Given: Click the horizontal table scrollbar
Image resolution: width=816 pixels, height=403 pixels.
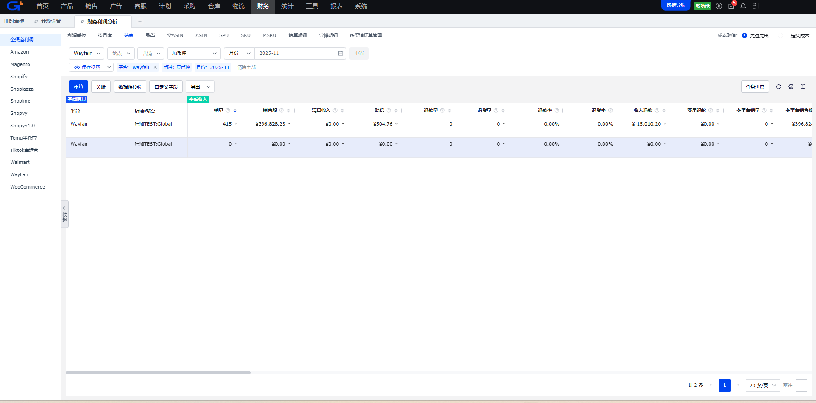Looking at the screenshot, I should (x=158, y=373).
